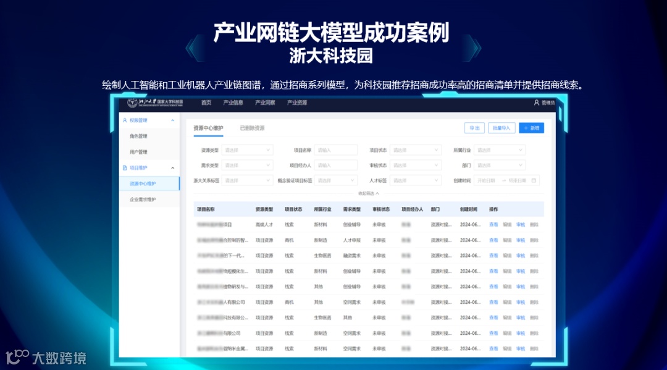The height and width of the screenshot is (370, 667).
Task: Click 审核 in the 融资需求 row
Action: point(521,256)
